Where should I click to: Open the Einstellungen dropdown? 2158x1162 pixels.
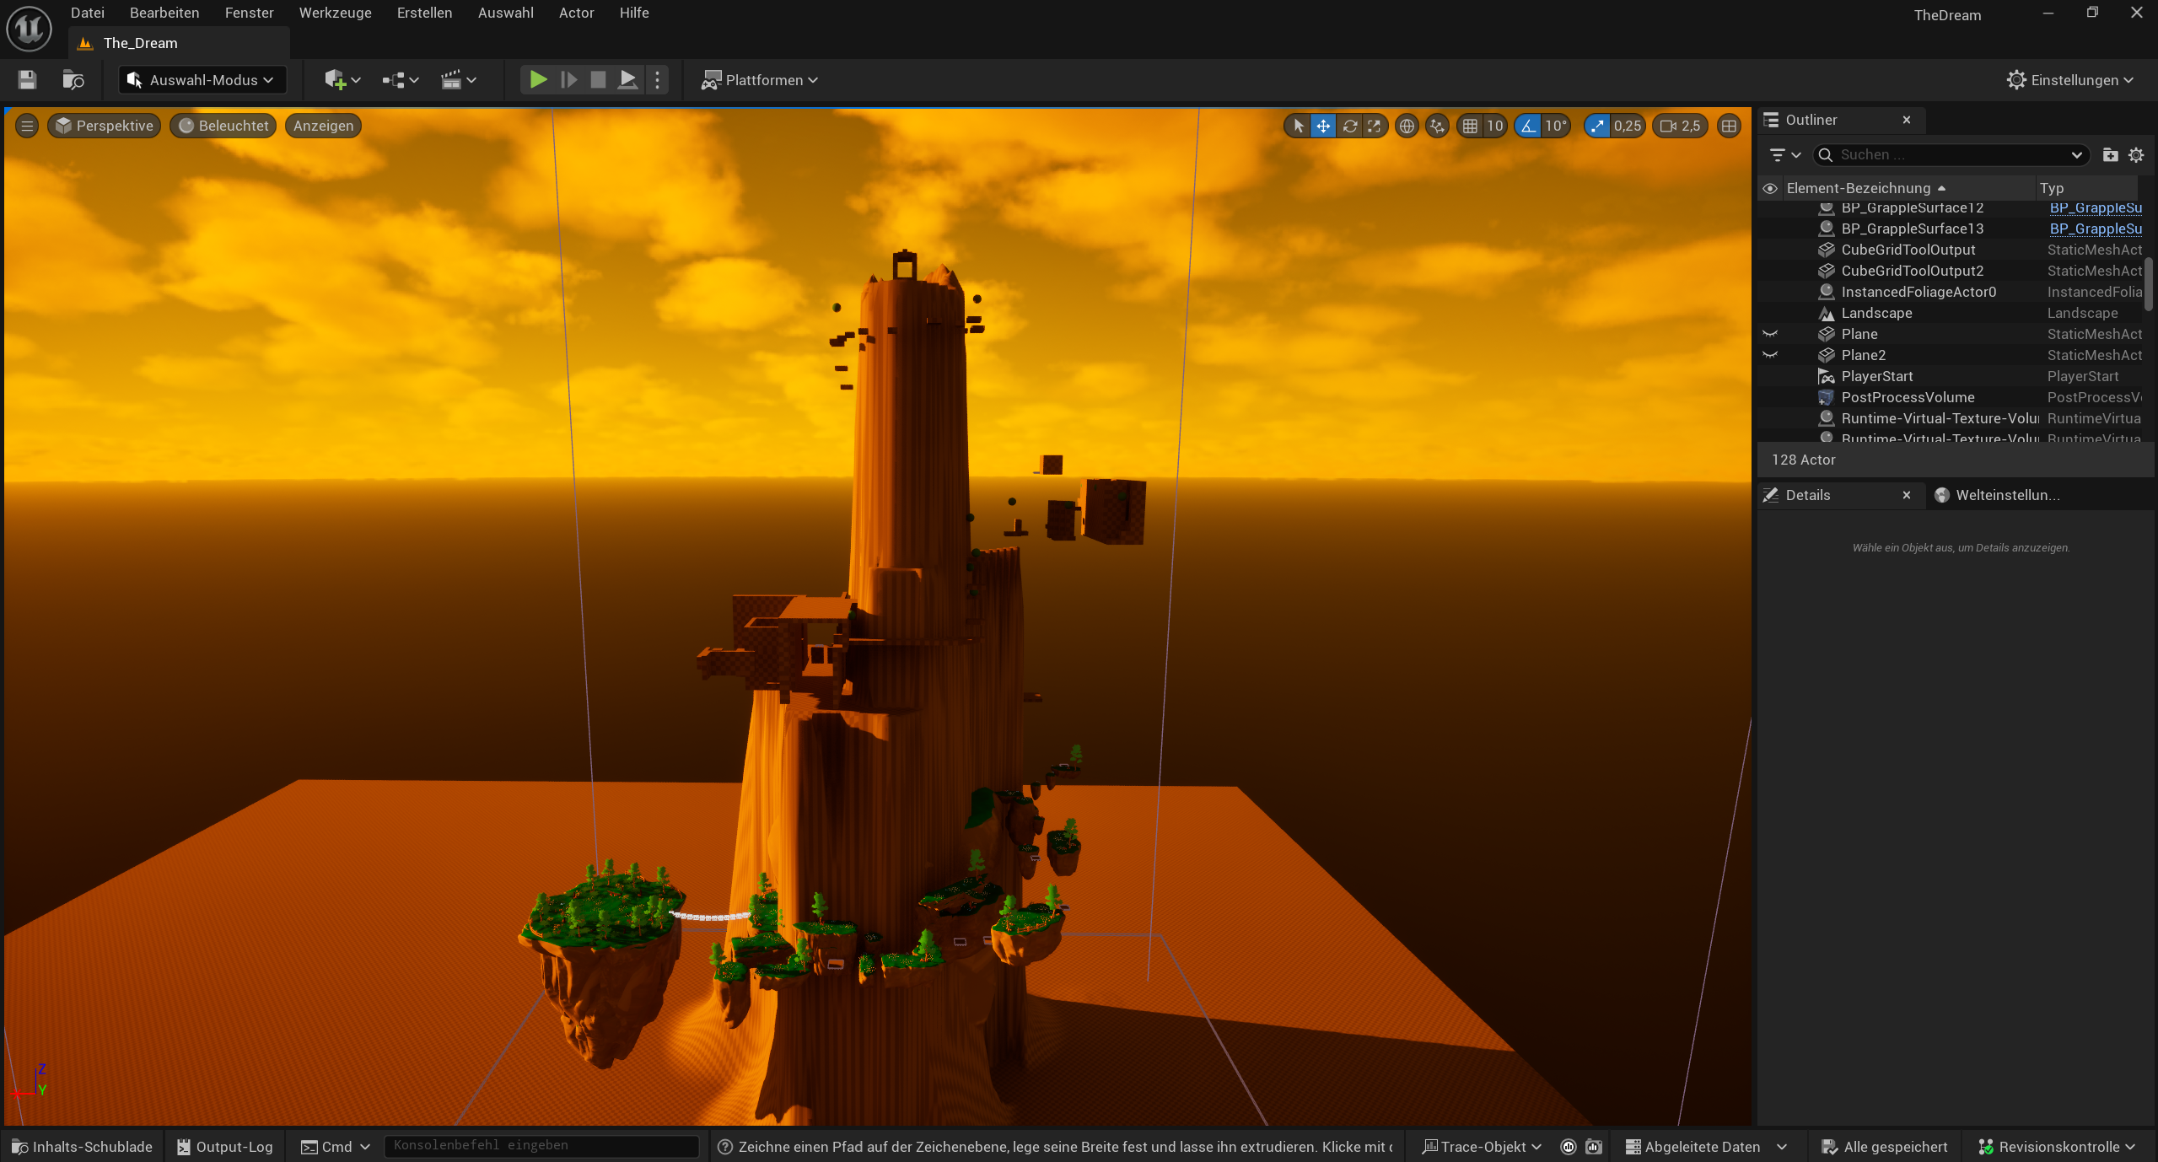point(2070,80)
